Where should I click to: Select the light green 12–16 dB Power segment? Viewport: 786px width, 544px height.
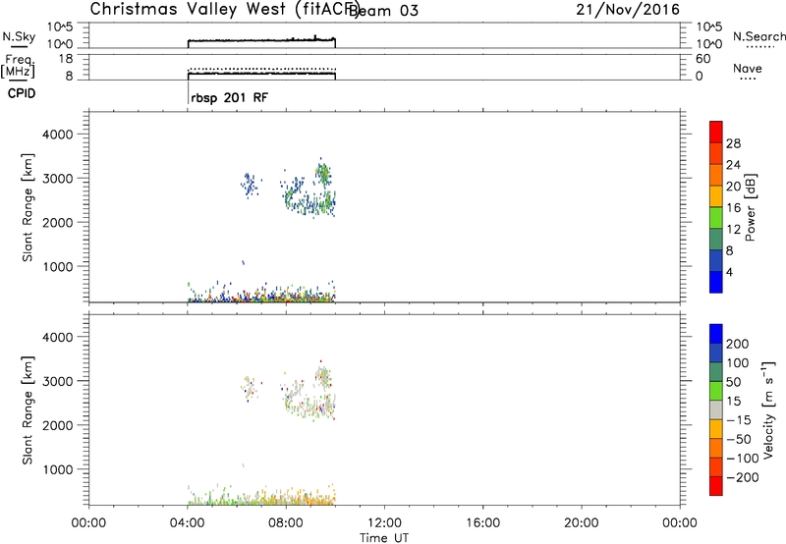point(716,218)
